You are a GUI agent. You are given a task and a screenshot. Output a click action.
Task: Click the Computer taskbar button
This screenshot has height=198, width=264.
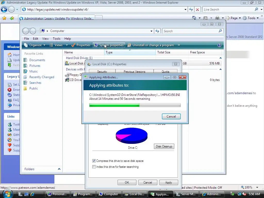pyautogui.click(x=109, y=194)
